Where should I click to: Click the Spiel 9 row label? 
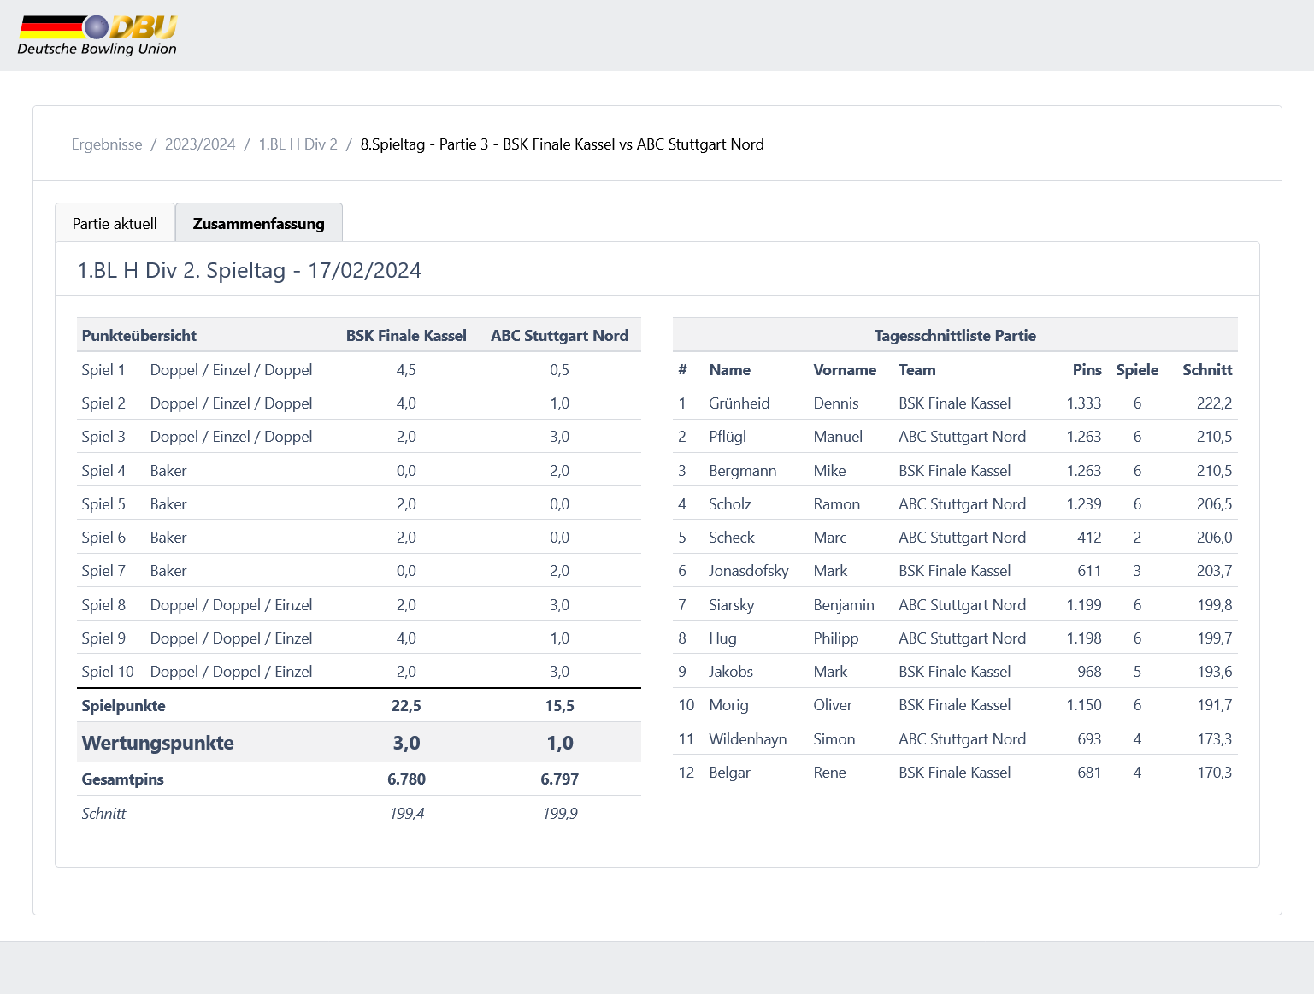coord(103,638)
